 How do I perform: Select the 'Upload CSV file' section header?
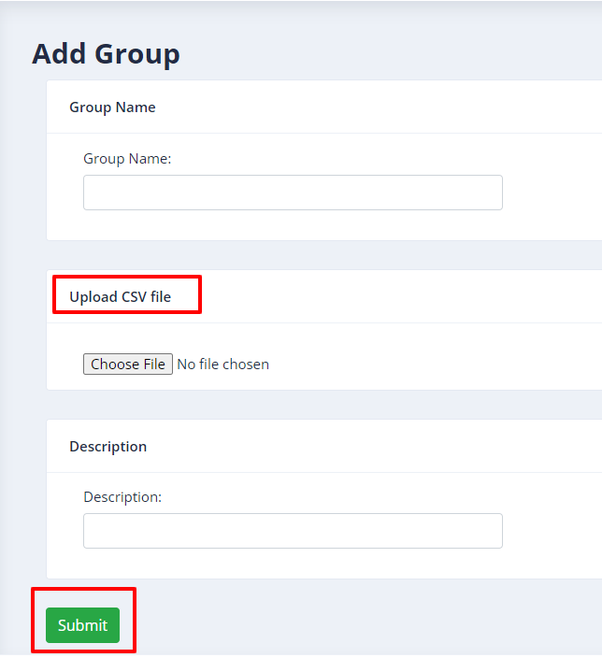tap(120, 296)
